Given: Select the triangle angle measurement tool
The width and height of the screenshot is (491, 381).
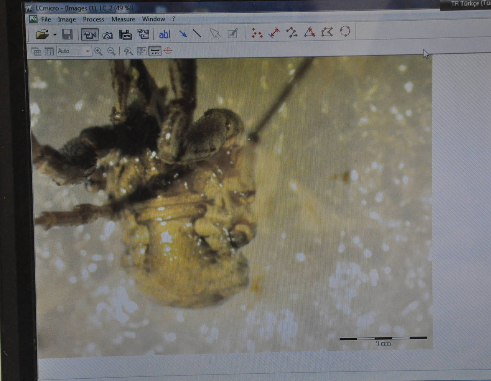Looking at the screenshot, I should coord(310,32).
